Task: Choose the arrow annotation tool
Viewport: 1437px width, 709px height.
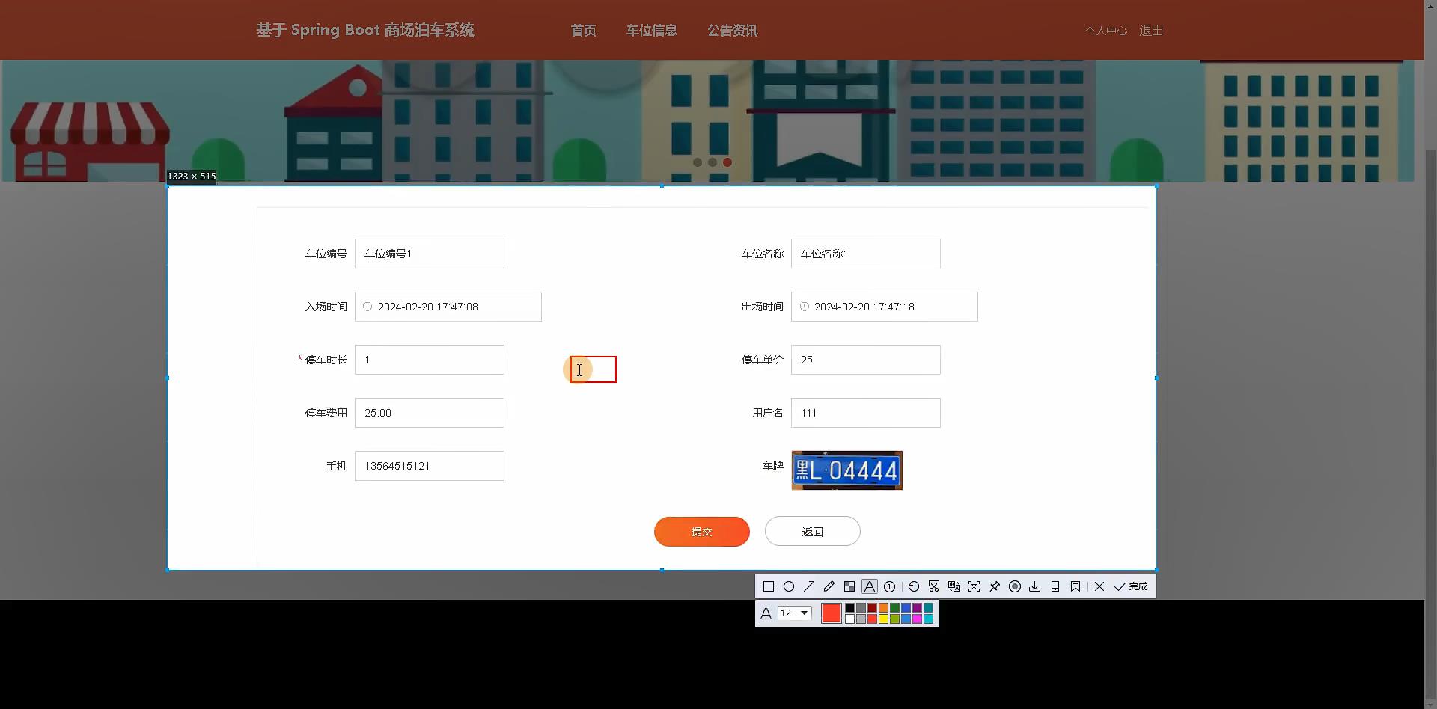Action: point(809,586)
